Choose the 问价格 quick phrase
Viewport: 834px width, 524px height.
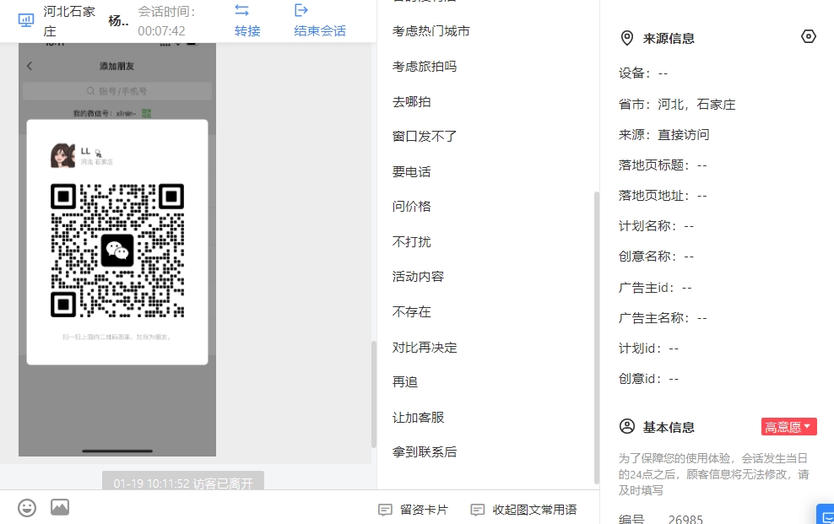(412, 207)
